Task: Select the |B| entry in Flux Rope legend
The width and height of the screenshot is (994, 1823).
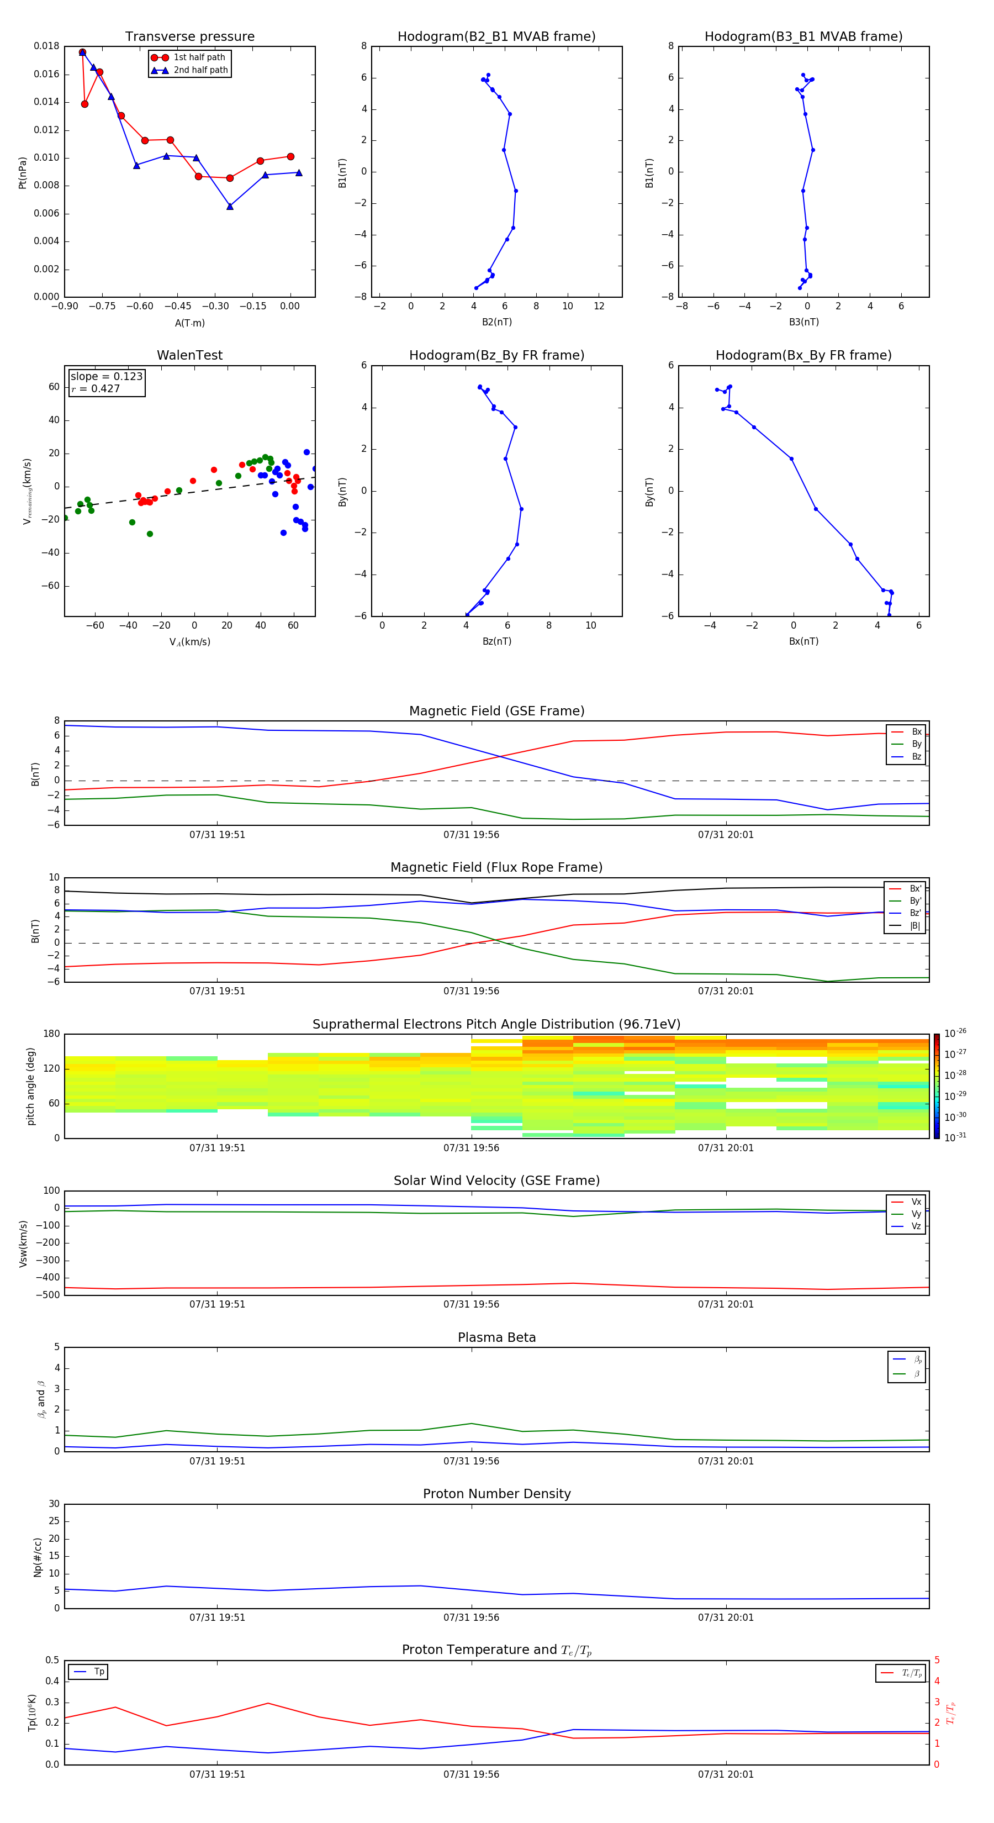Action: [x=905, y=926]
